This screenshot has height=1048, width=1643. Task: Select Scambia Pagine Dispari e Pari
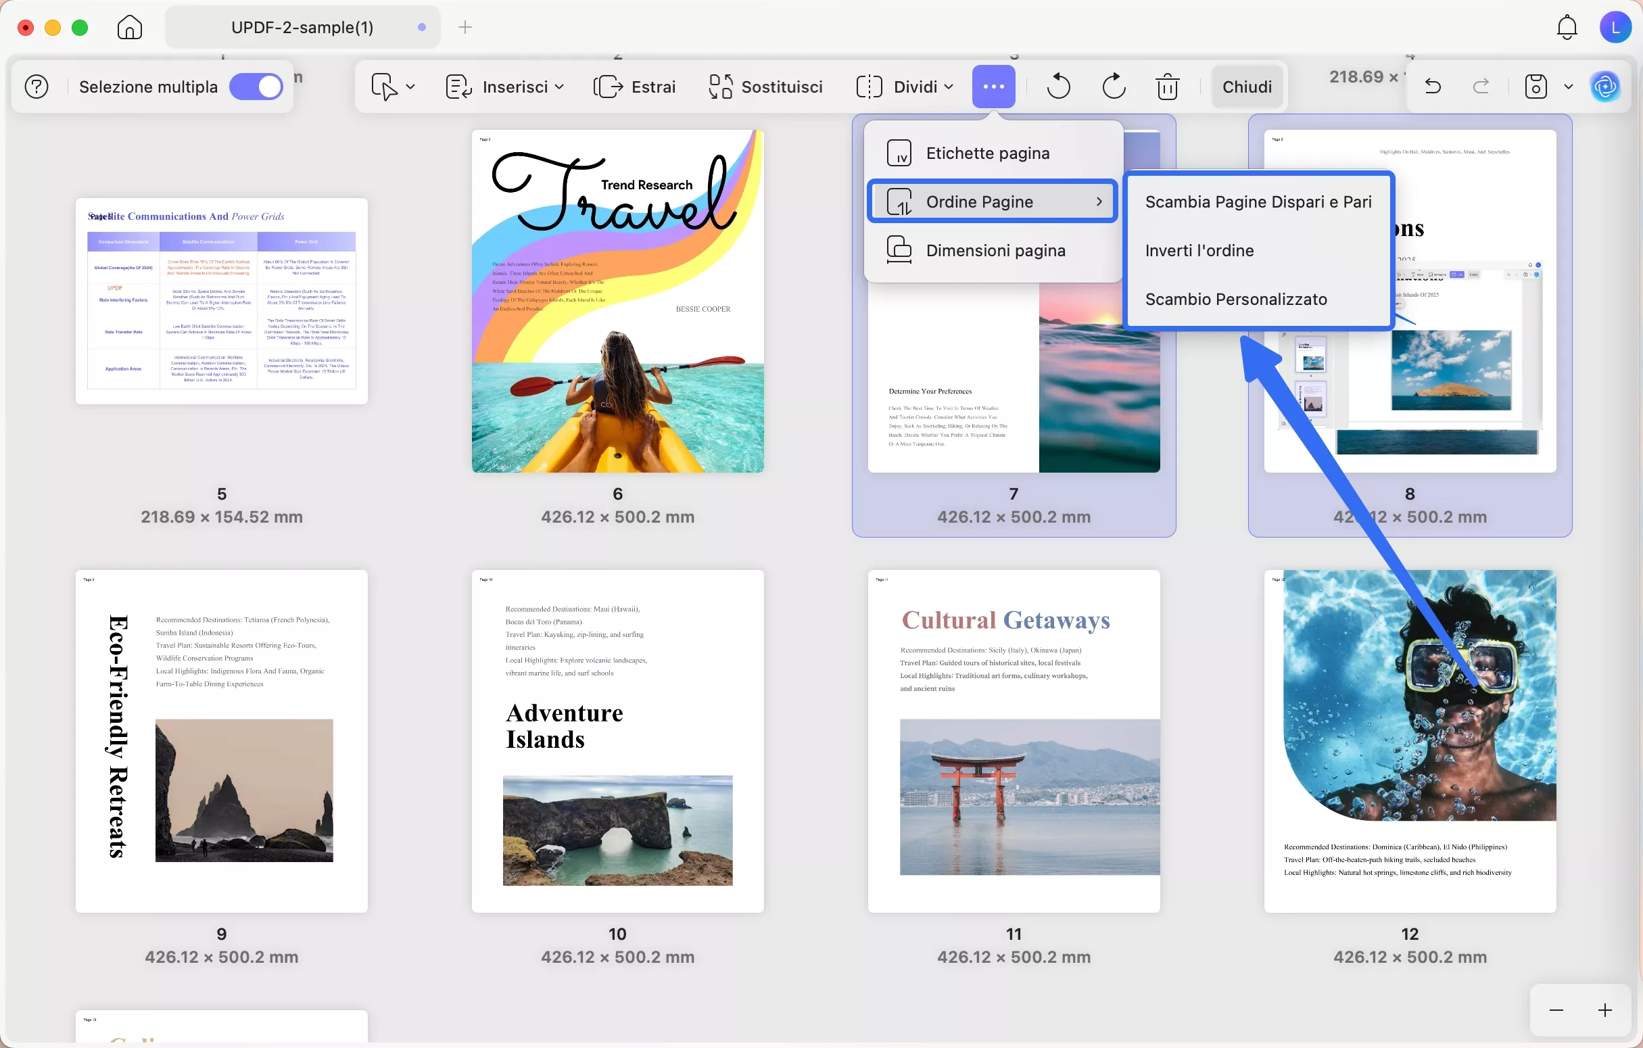[x=1258, y=202]
